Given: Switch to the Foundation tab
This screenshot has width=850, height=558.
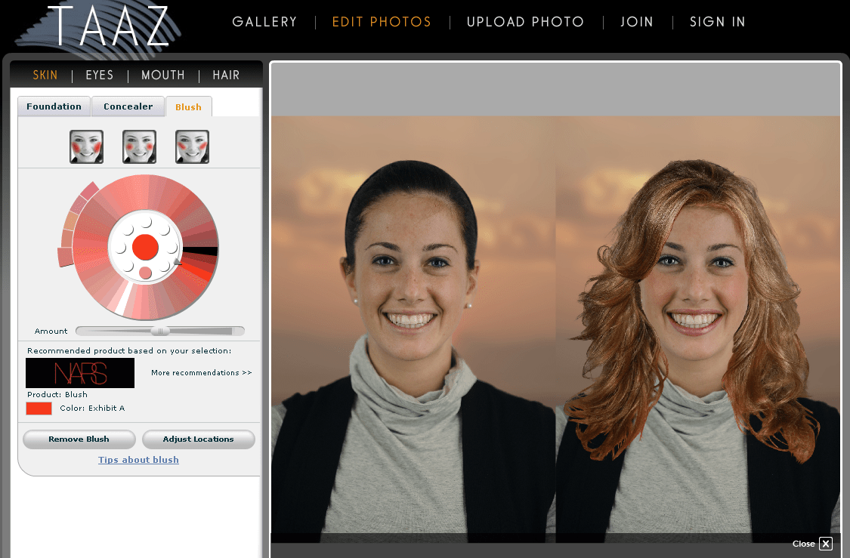Looking at the screenshot, I should click(x=54, y=106).
